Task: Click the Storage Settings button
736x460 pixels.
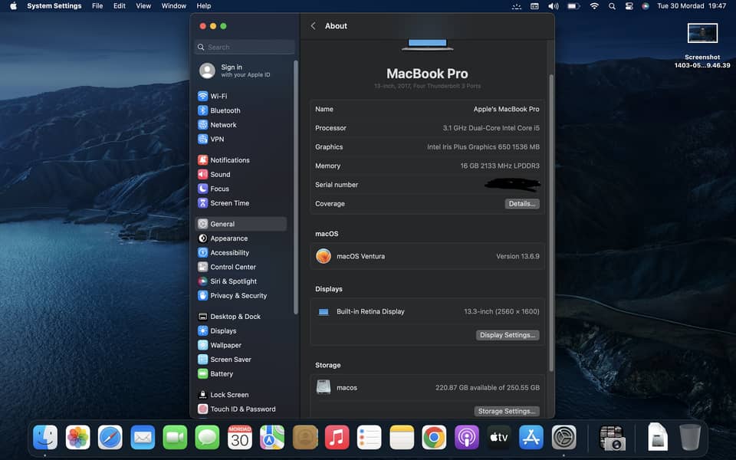Action: click(506, 411)
